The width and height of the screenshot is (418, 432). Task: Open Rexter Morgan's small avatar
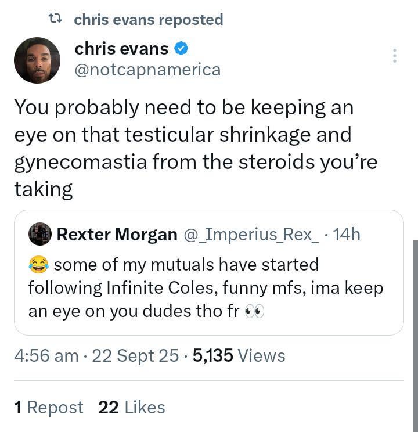[40, 234]
